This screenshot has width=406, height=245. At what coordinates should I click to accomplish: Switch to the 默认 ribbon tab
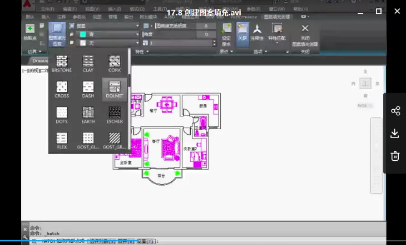[30, 17]
